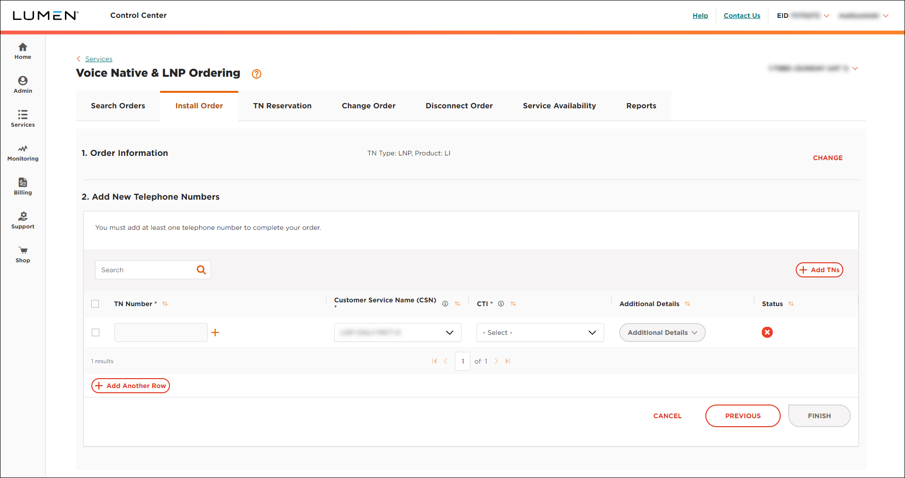Click the Help link
905x478 pixels.
(700, 16)
